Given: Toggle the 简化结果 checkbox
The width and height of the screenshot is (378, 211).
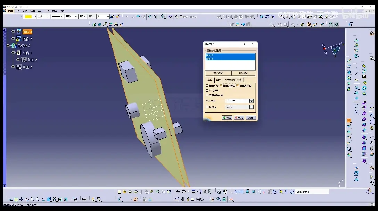Looking at the screenshot, I should (x=207, y=91).
